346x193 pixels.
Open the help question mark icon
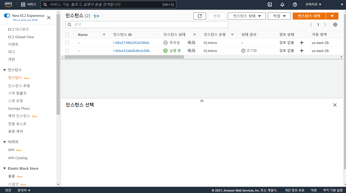point(295,5)
